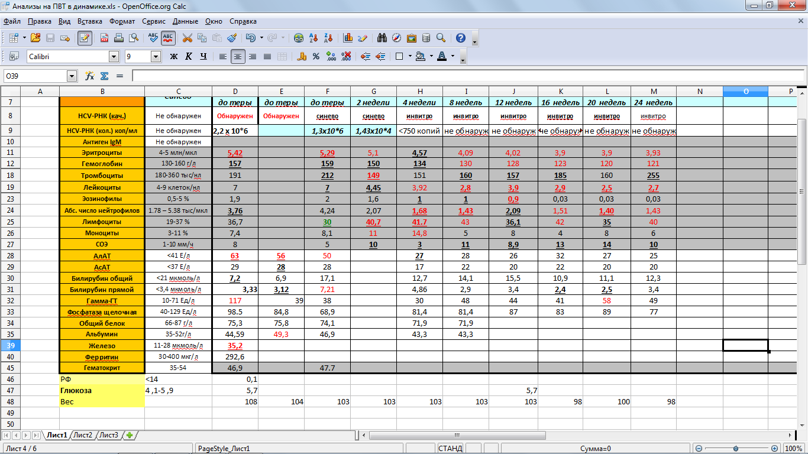This screenshot has height=454, width=808.
Task: Align cell contents right
Action: [x=253, y=57]
